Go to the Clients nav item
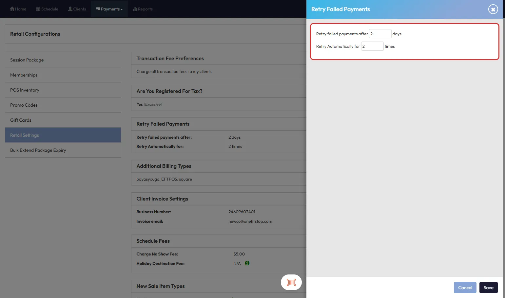 (x=77, y=9)
